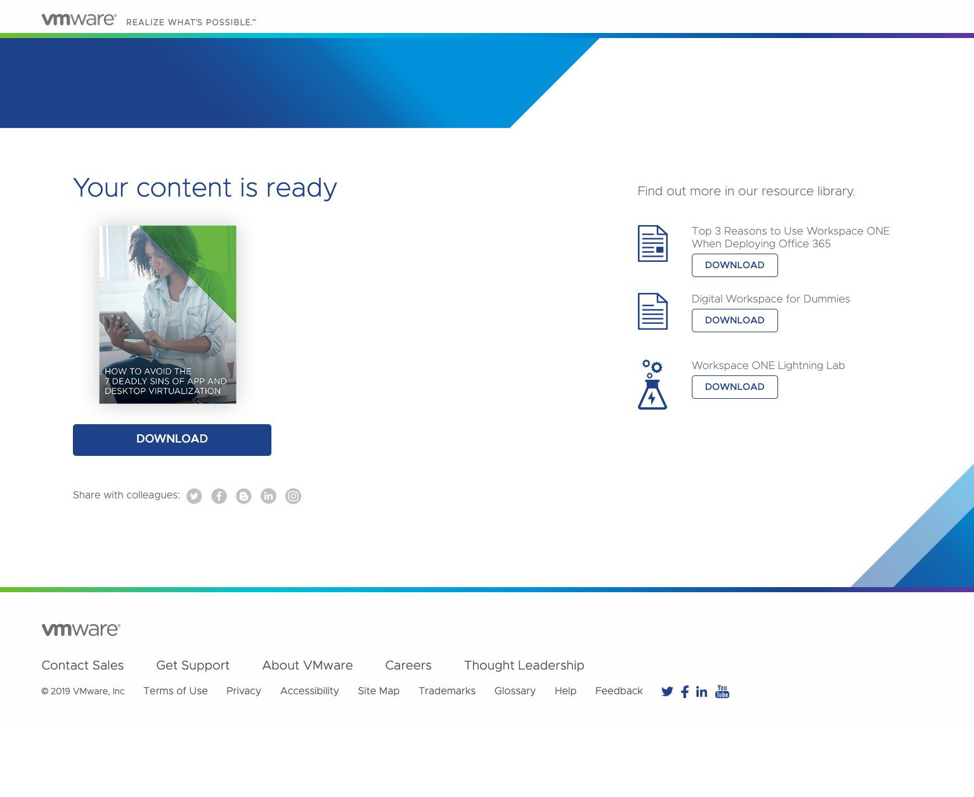Download the Workspace ONE Lightning Lab

click(734, 387)
